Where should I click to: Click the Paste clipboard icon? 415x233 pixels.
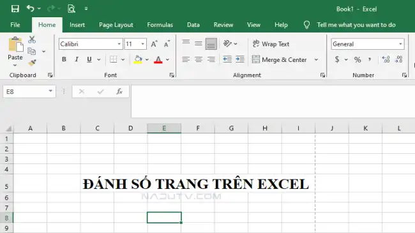click(15, 44)
